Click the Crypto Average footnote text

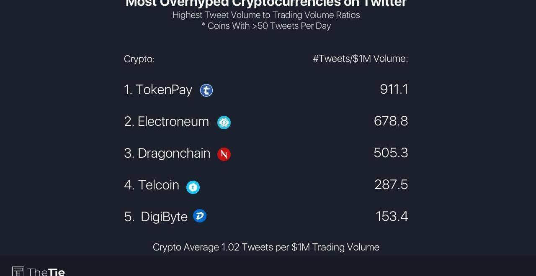(x=266, y=247)
